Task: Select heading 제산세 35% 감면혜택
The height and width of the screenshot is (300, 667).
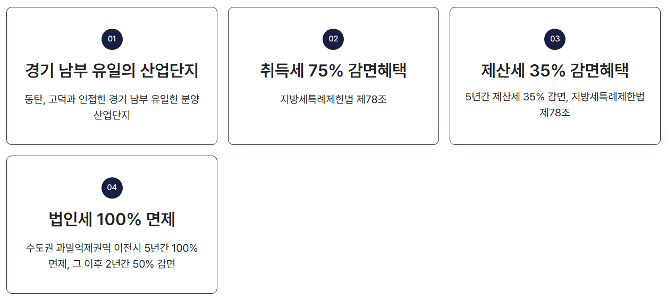Action: click(555, 70)
